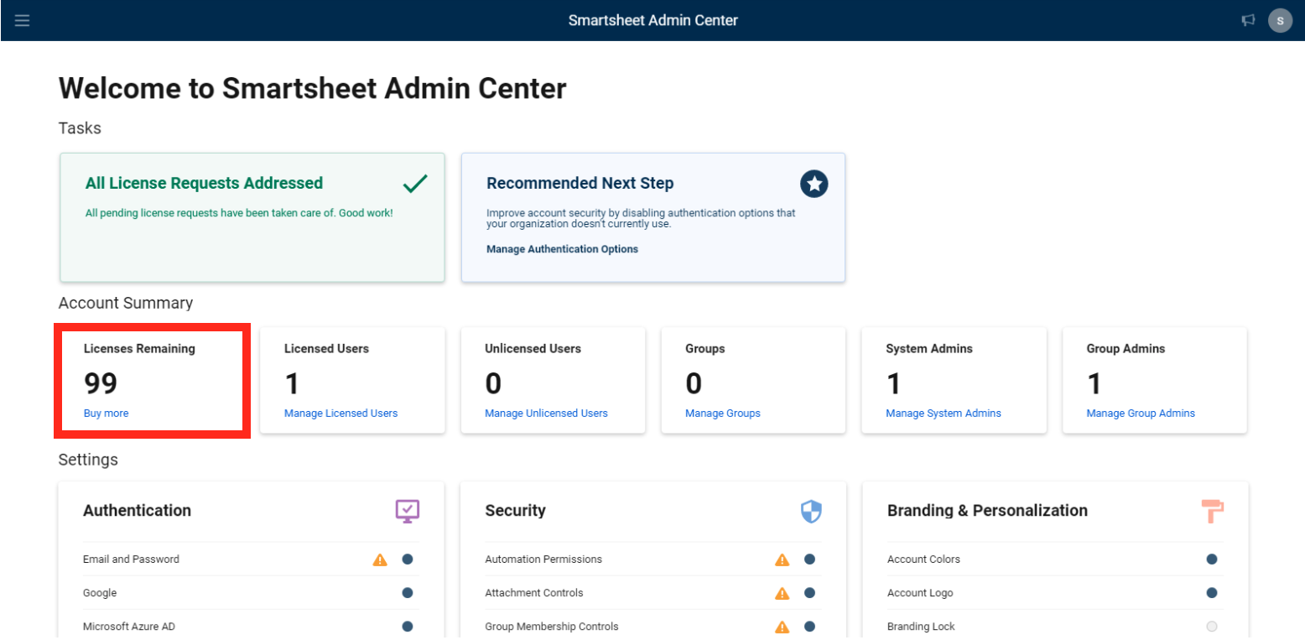This screenshot has width=1305, height=640.
Task: Click the status dot for Account Logo
Action: [x=1212, y=593]
